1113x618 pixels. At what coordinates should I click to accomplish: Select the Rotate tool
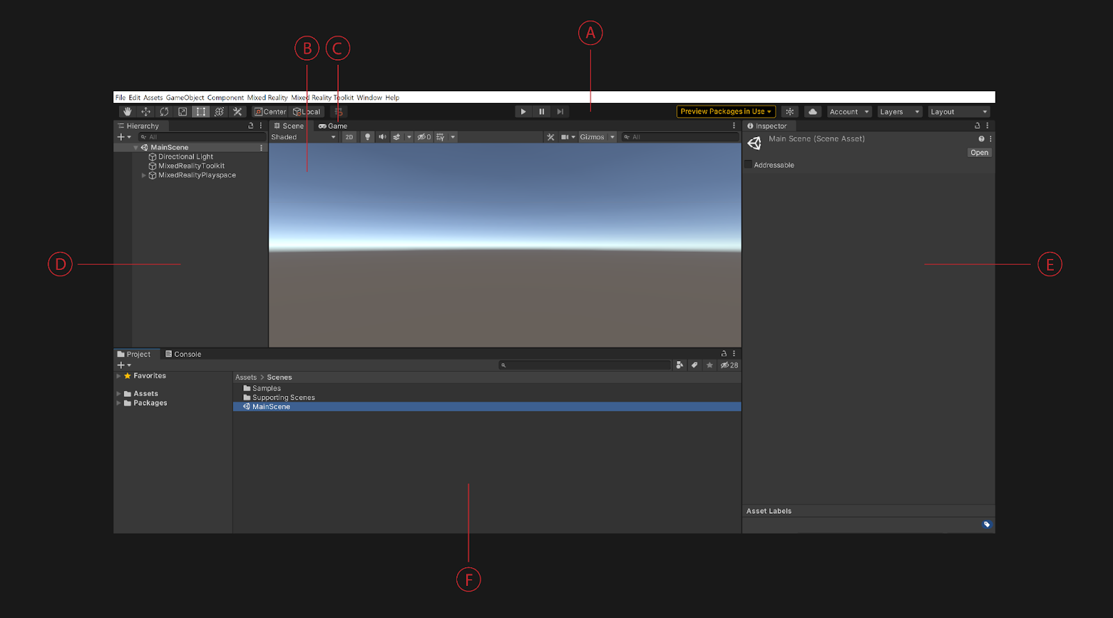[164, 111]
